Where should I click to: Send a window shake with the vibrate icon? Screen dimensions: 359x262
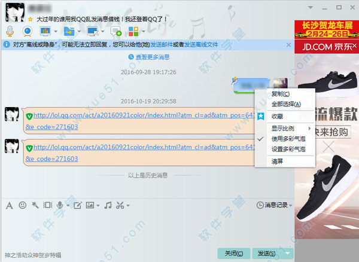coord(48,205)
